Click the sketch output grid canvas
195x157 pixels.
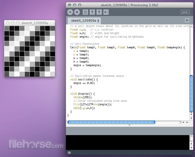pyautogui.click(x=30, y=51)
